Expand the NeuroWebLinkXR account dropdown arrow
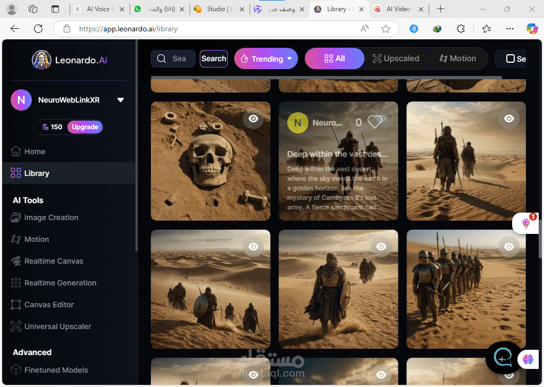The height and width of the screenshot is (387, 544). [121, 100]
